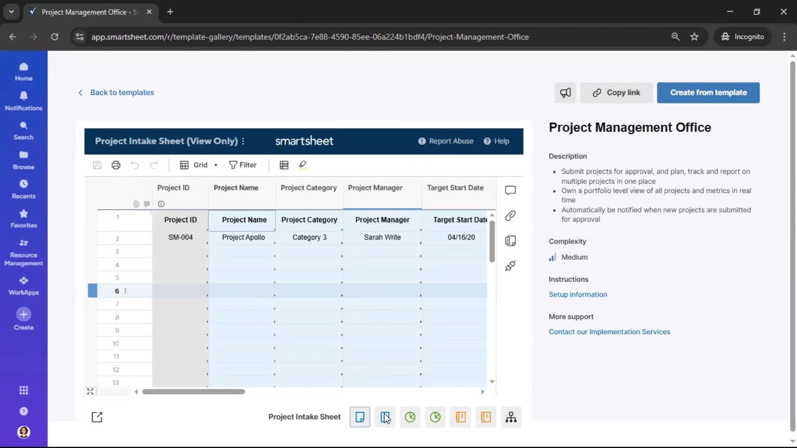Open the comments panel icon
This screenshot has width=797, height=448.
pos(510,190)
